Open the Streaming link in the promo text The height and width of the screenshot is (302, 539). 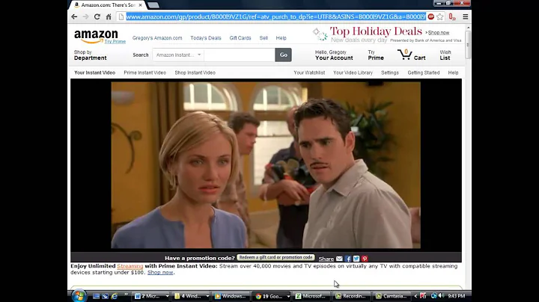coord(130,266)
